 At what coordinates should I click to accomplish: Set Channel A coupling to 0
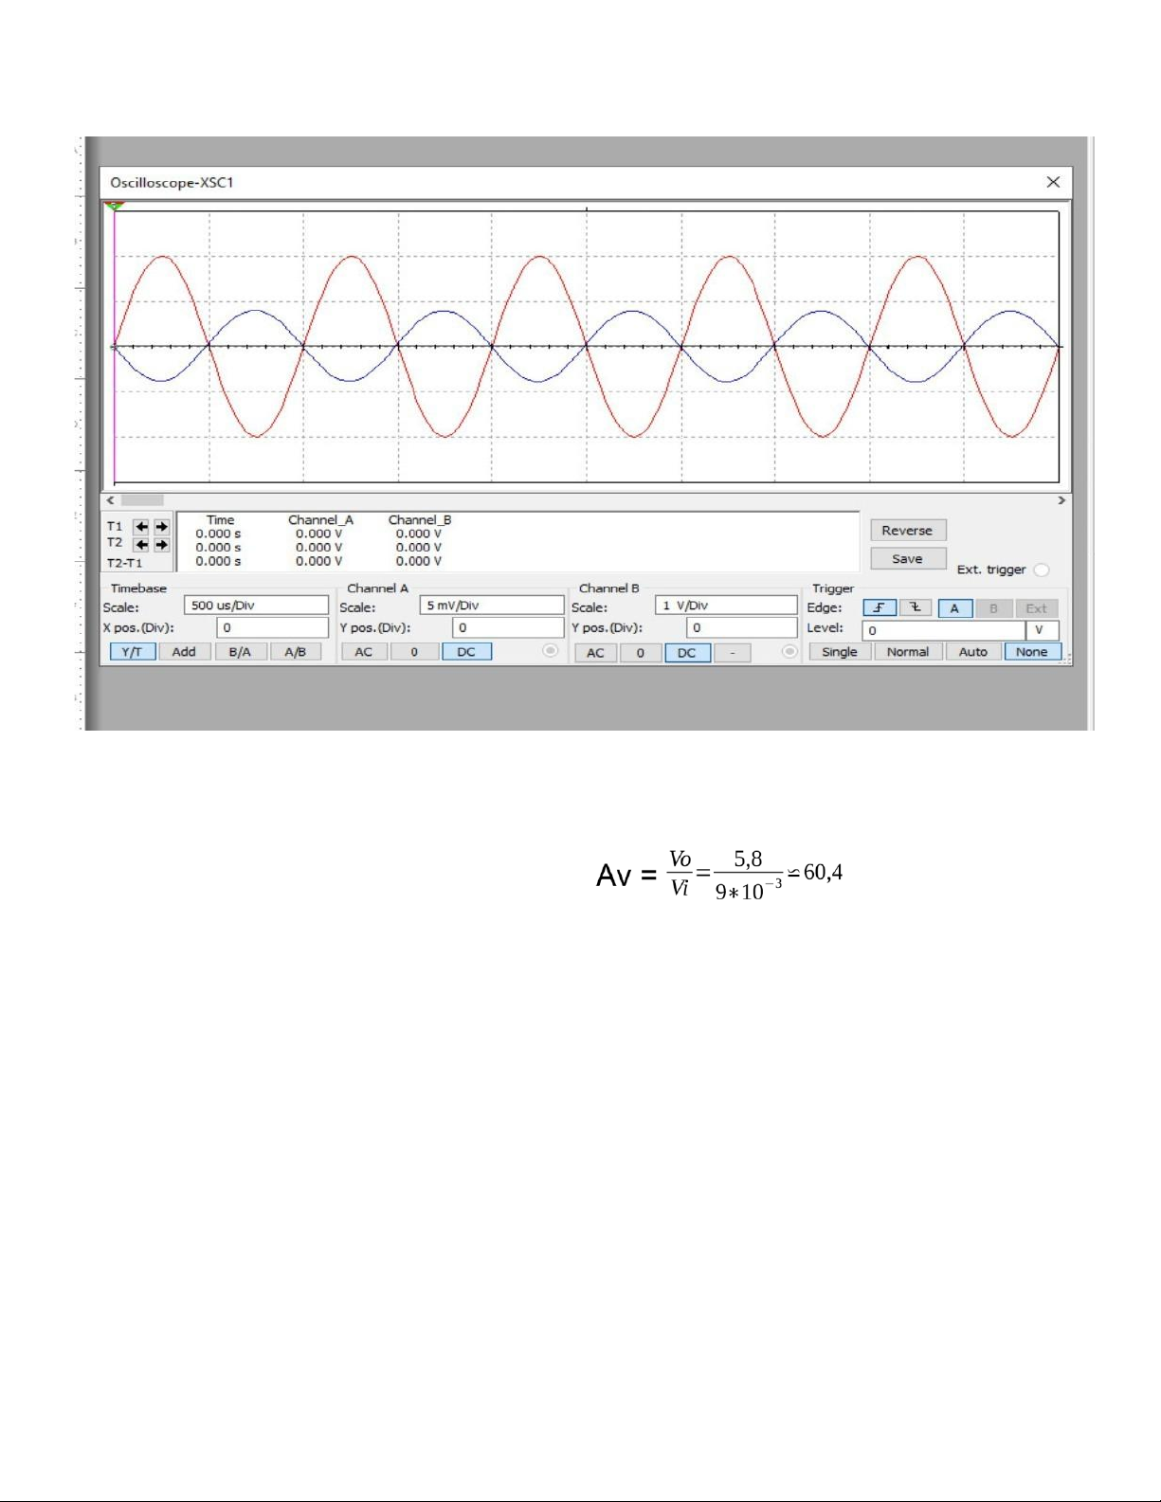pos(414,652)
